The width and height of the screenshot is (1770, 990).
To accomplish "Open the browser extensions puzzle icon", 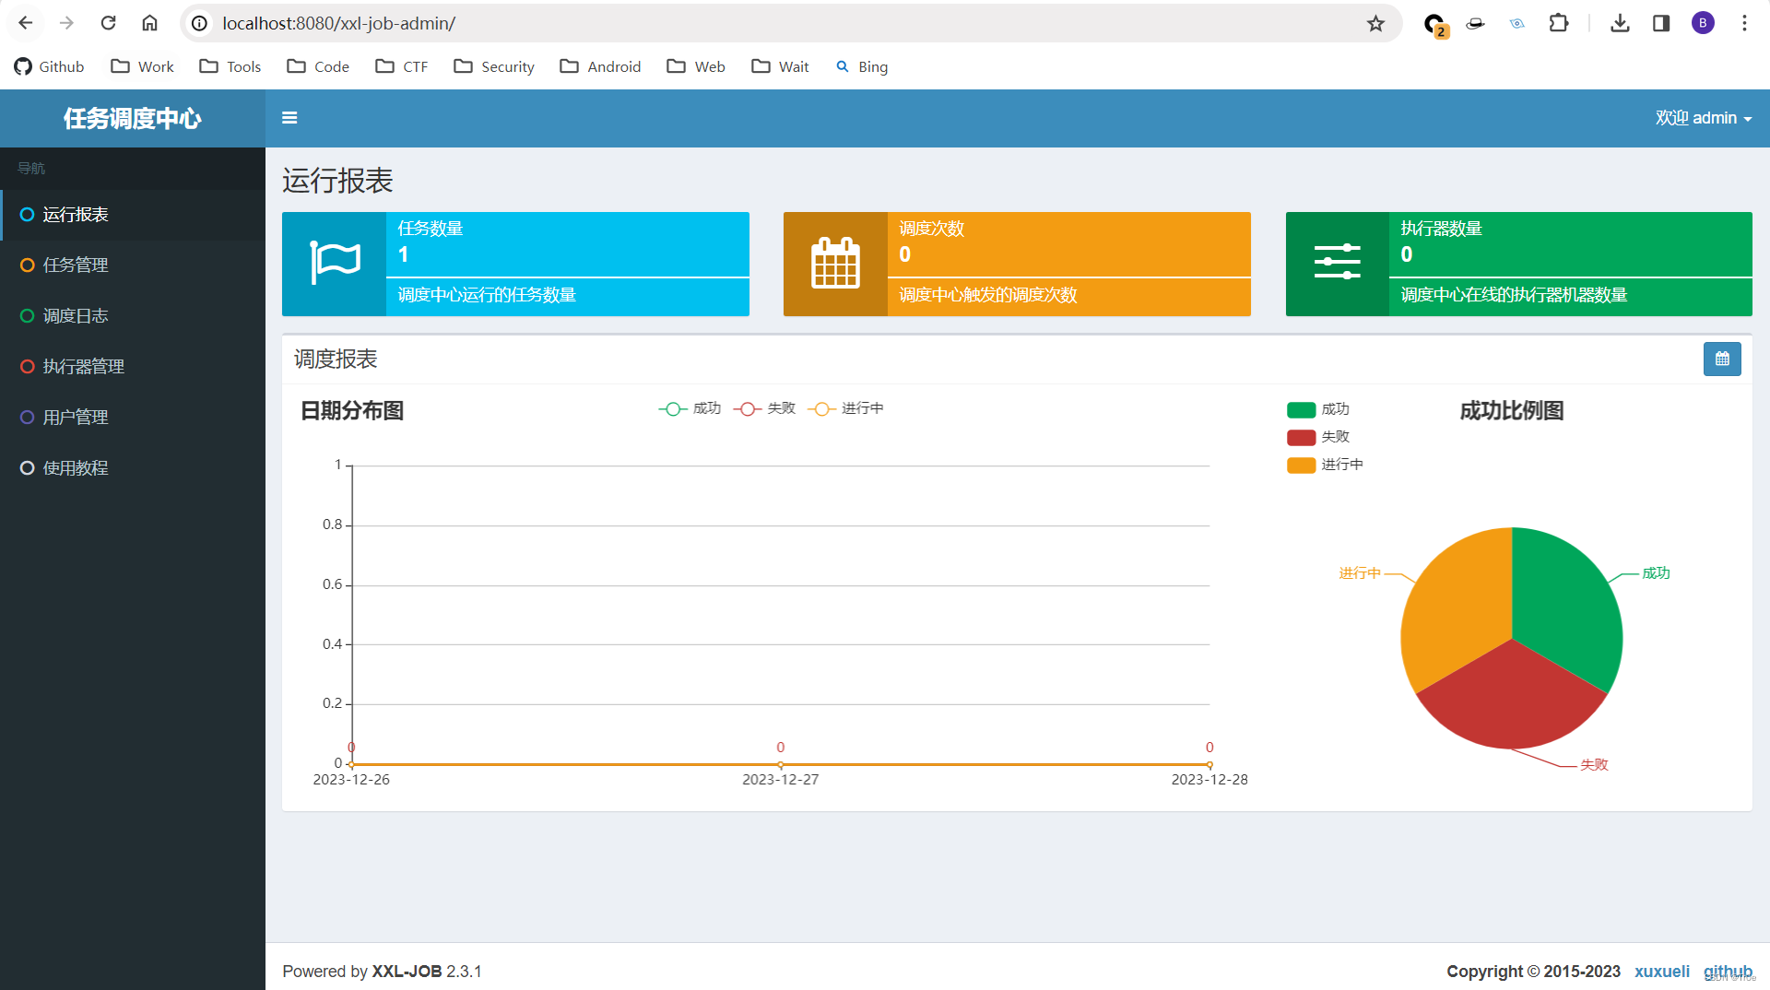I will (1559, 23).
